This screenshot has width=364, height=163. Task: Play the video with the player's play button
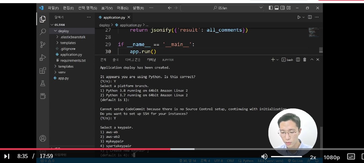pos(7,157)
